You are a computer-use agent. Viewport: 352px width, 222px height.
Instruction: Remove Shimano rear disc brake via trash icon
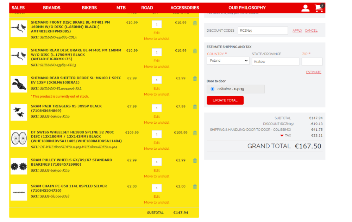pyautogui.click(x=195, y=51)
